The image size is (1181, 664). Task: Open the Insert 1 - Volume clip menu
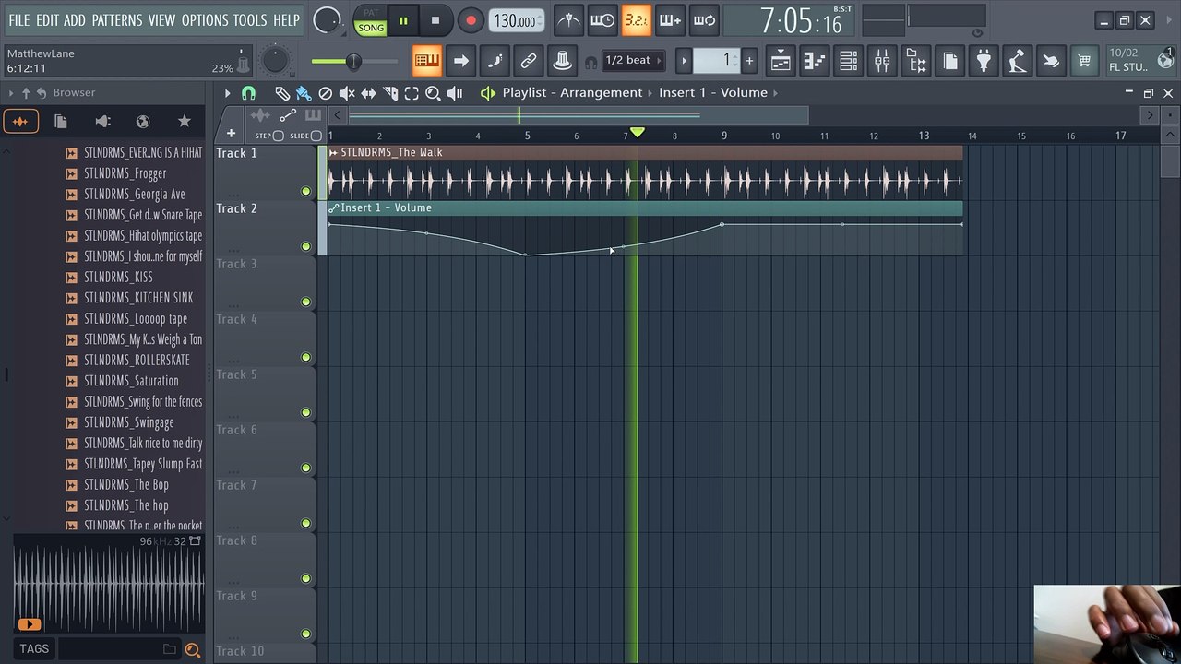coord(333,208)
